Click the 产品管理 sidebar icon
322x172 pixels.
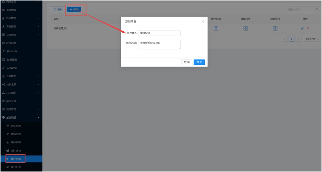tap(3, 18)
